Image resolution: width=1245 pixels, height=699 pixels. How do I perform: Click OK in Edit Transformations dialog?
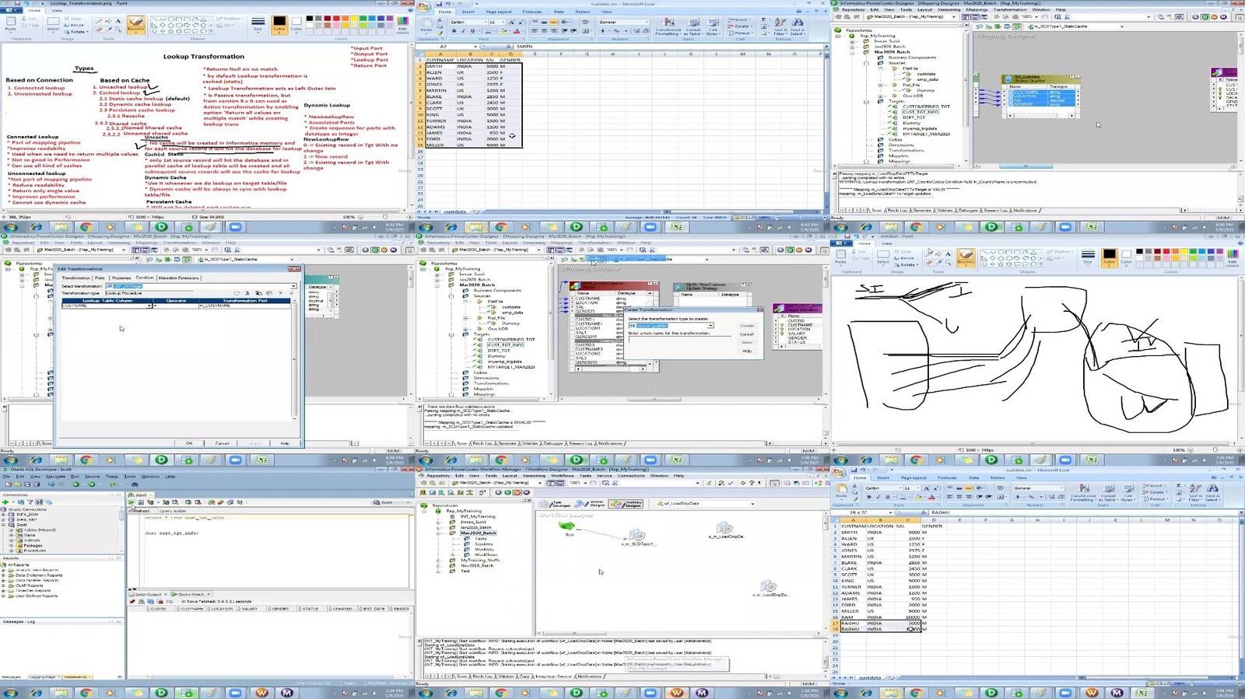pyautogui.click(x=189, y=443)
